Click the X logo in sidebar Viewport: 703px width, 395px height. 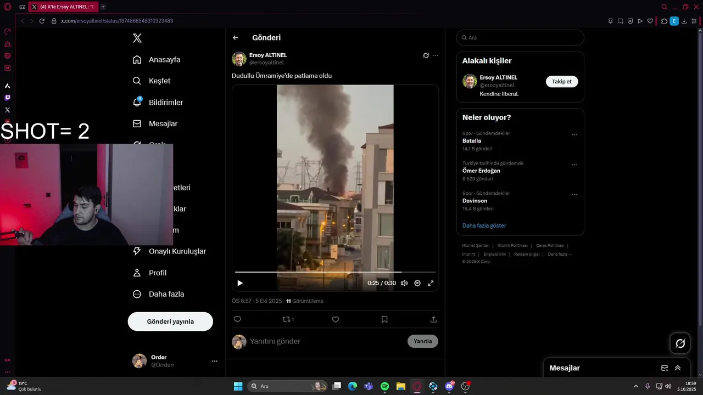(x=137, y=38)
